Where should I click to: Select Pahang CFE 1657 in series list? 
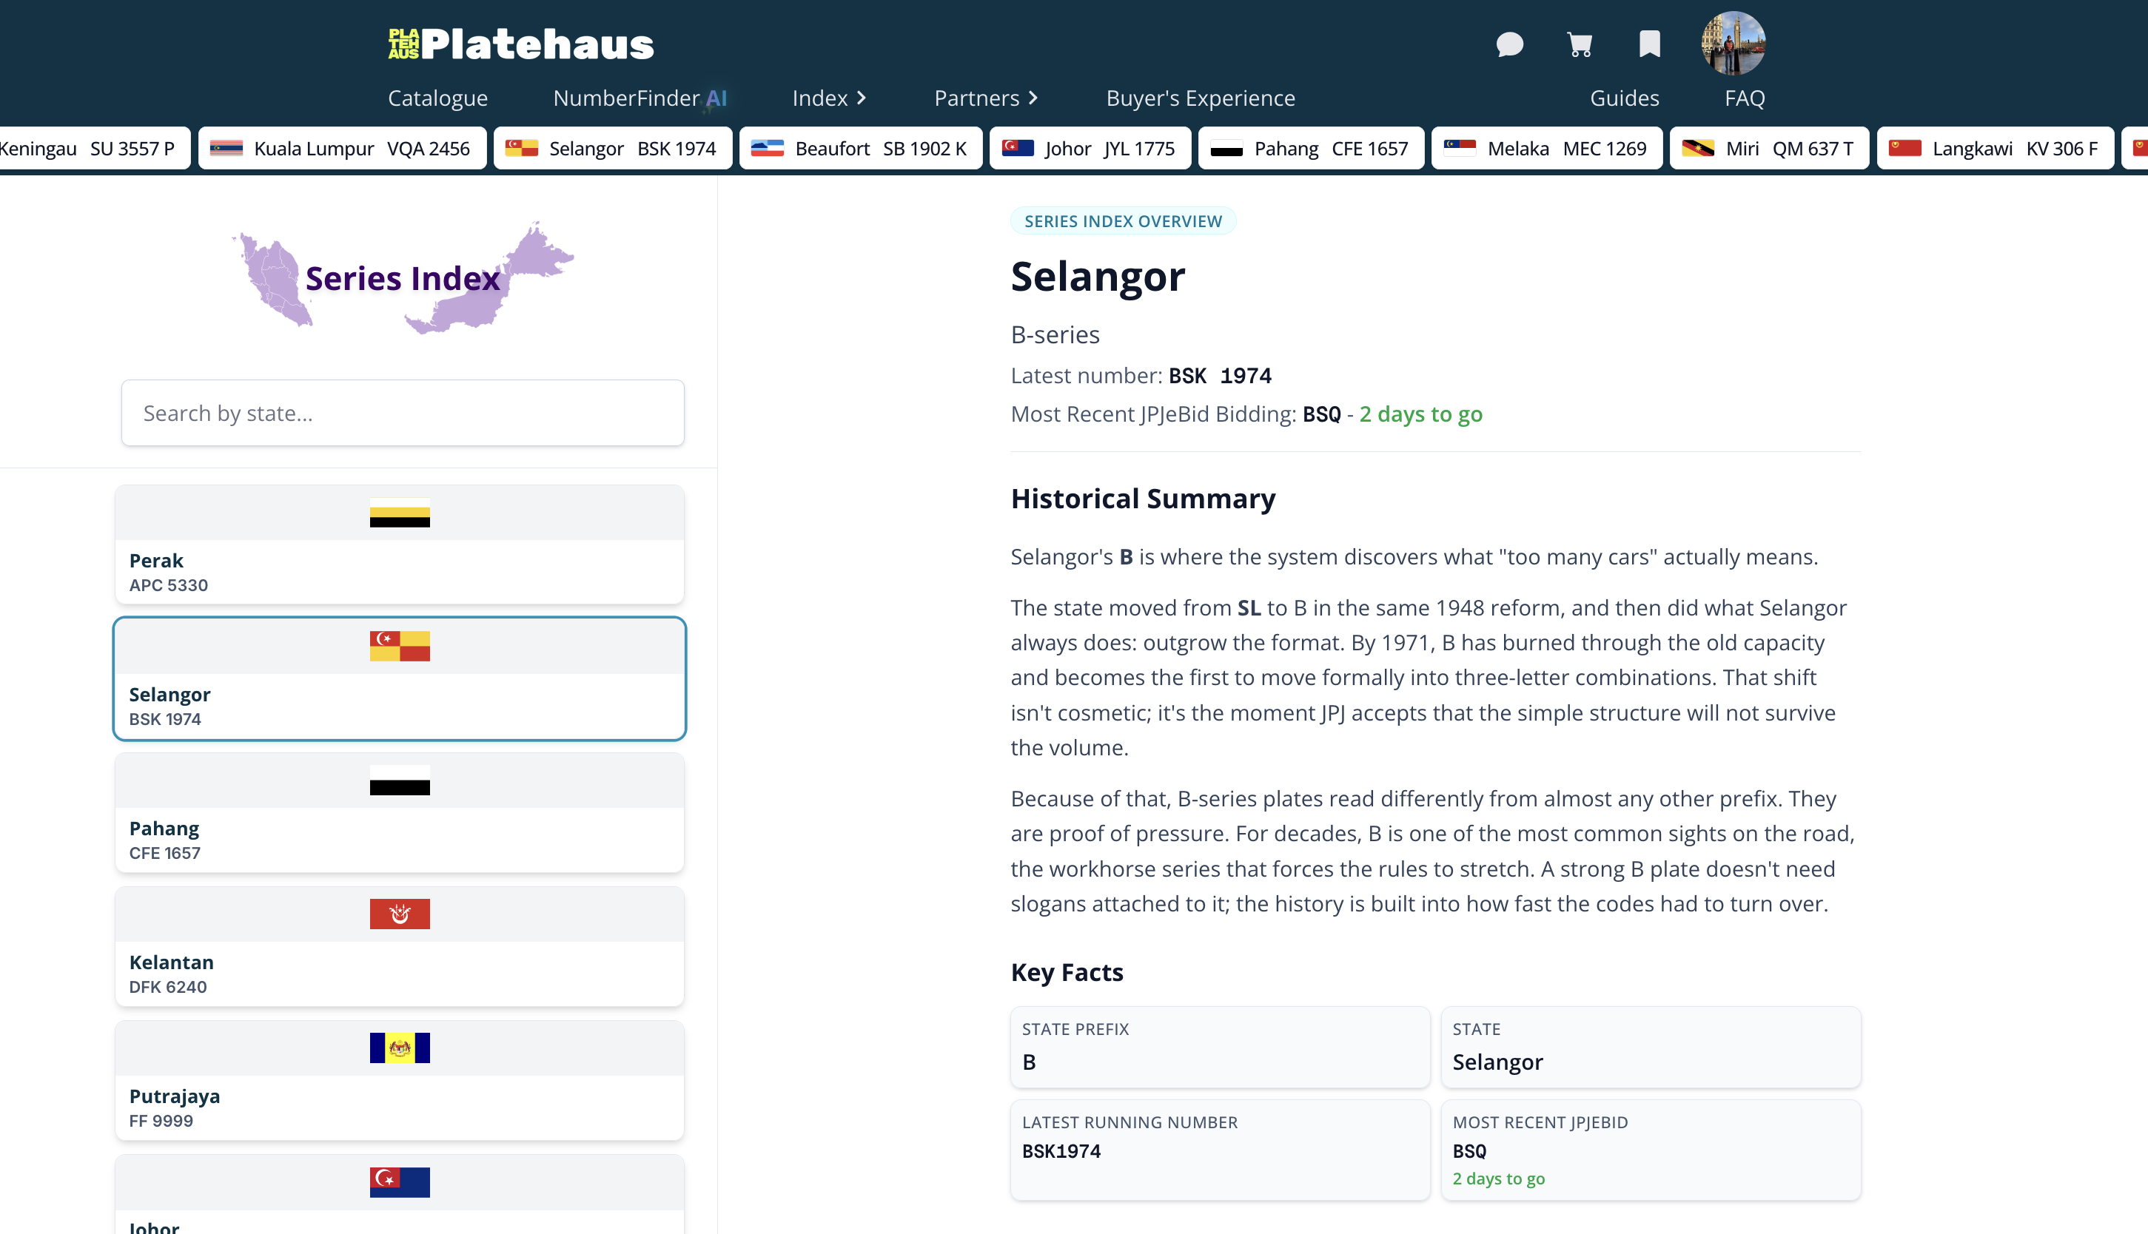click(x=399, y=813)
